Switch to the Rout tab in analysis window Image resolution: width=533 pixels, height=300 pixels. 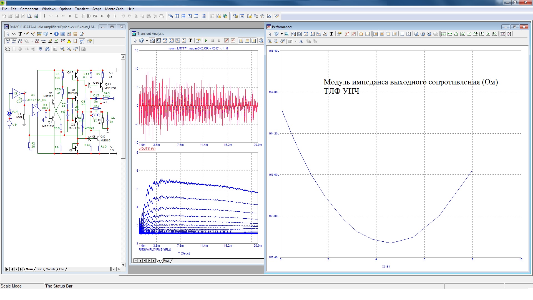(166, 261)
